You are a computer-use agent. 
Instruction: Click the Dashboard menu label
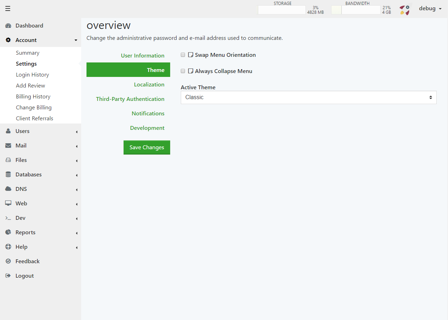[x=29, y=26]
